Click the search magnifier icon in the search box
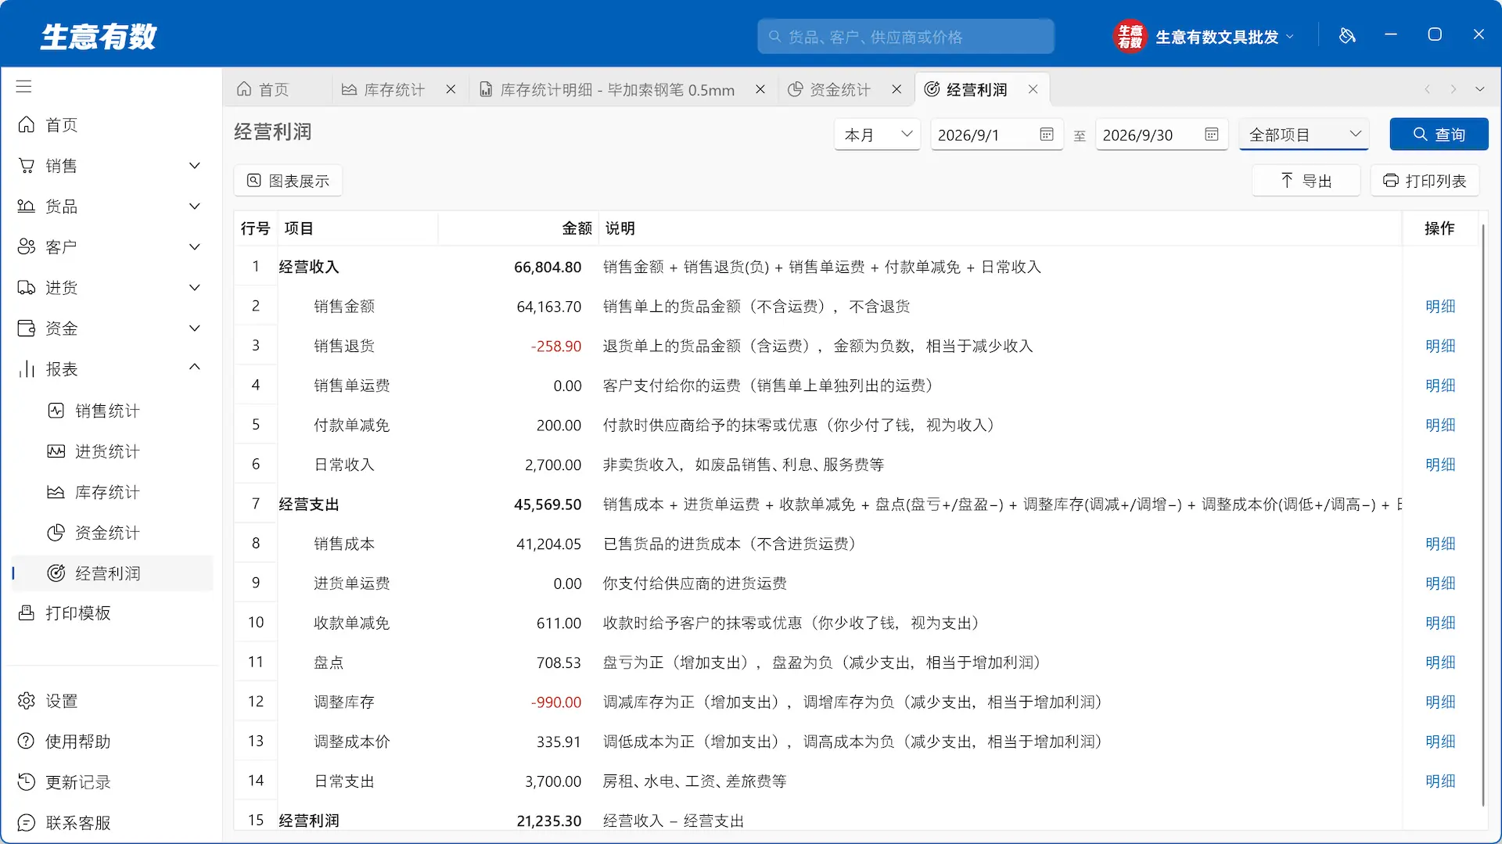 pyautogui.click(x=774, y=37)
